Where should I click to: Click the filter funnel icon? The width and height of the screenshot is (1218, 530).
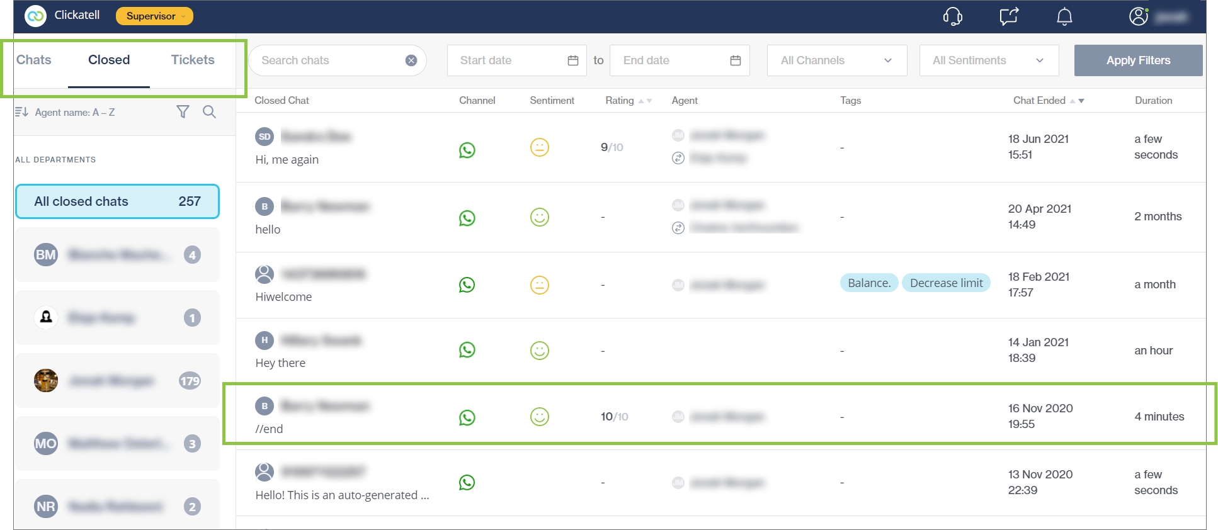click(183, 112)
